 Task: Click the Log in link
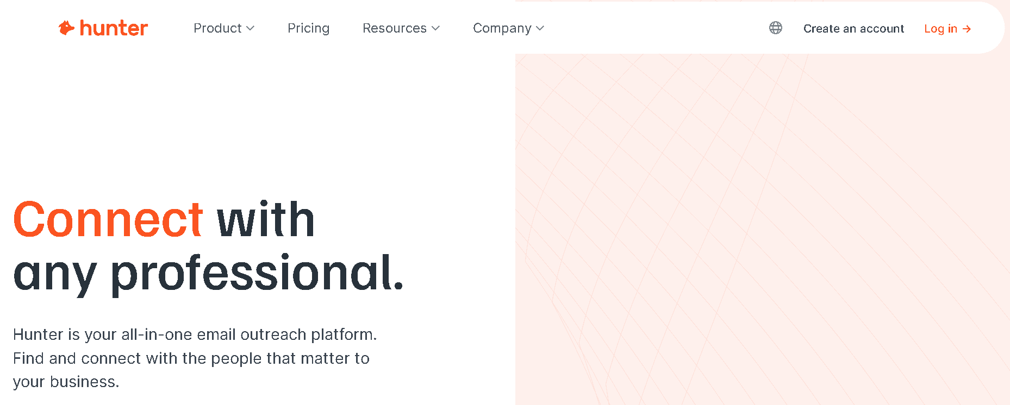pos(947,29)
